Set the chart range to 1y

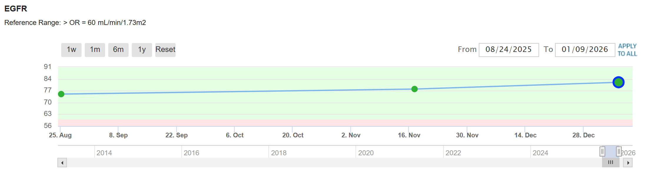coord(142,50)
